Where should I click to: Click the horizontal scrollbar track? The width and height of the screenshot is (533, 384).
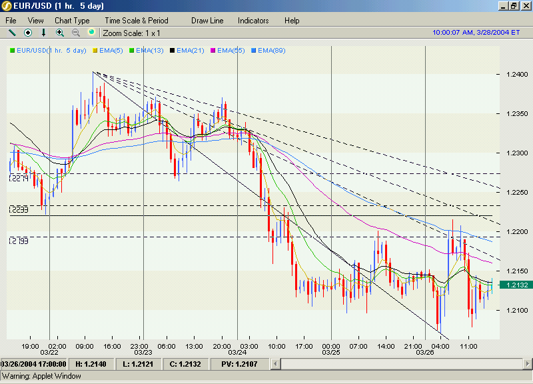pos(402,364)
